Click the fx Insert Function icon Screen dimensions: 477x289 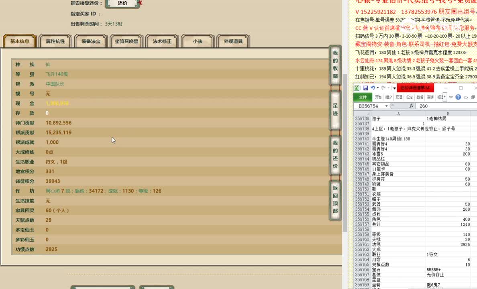(412, 106)
